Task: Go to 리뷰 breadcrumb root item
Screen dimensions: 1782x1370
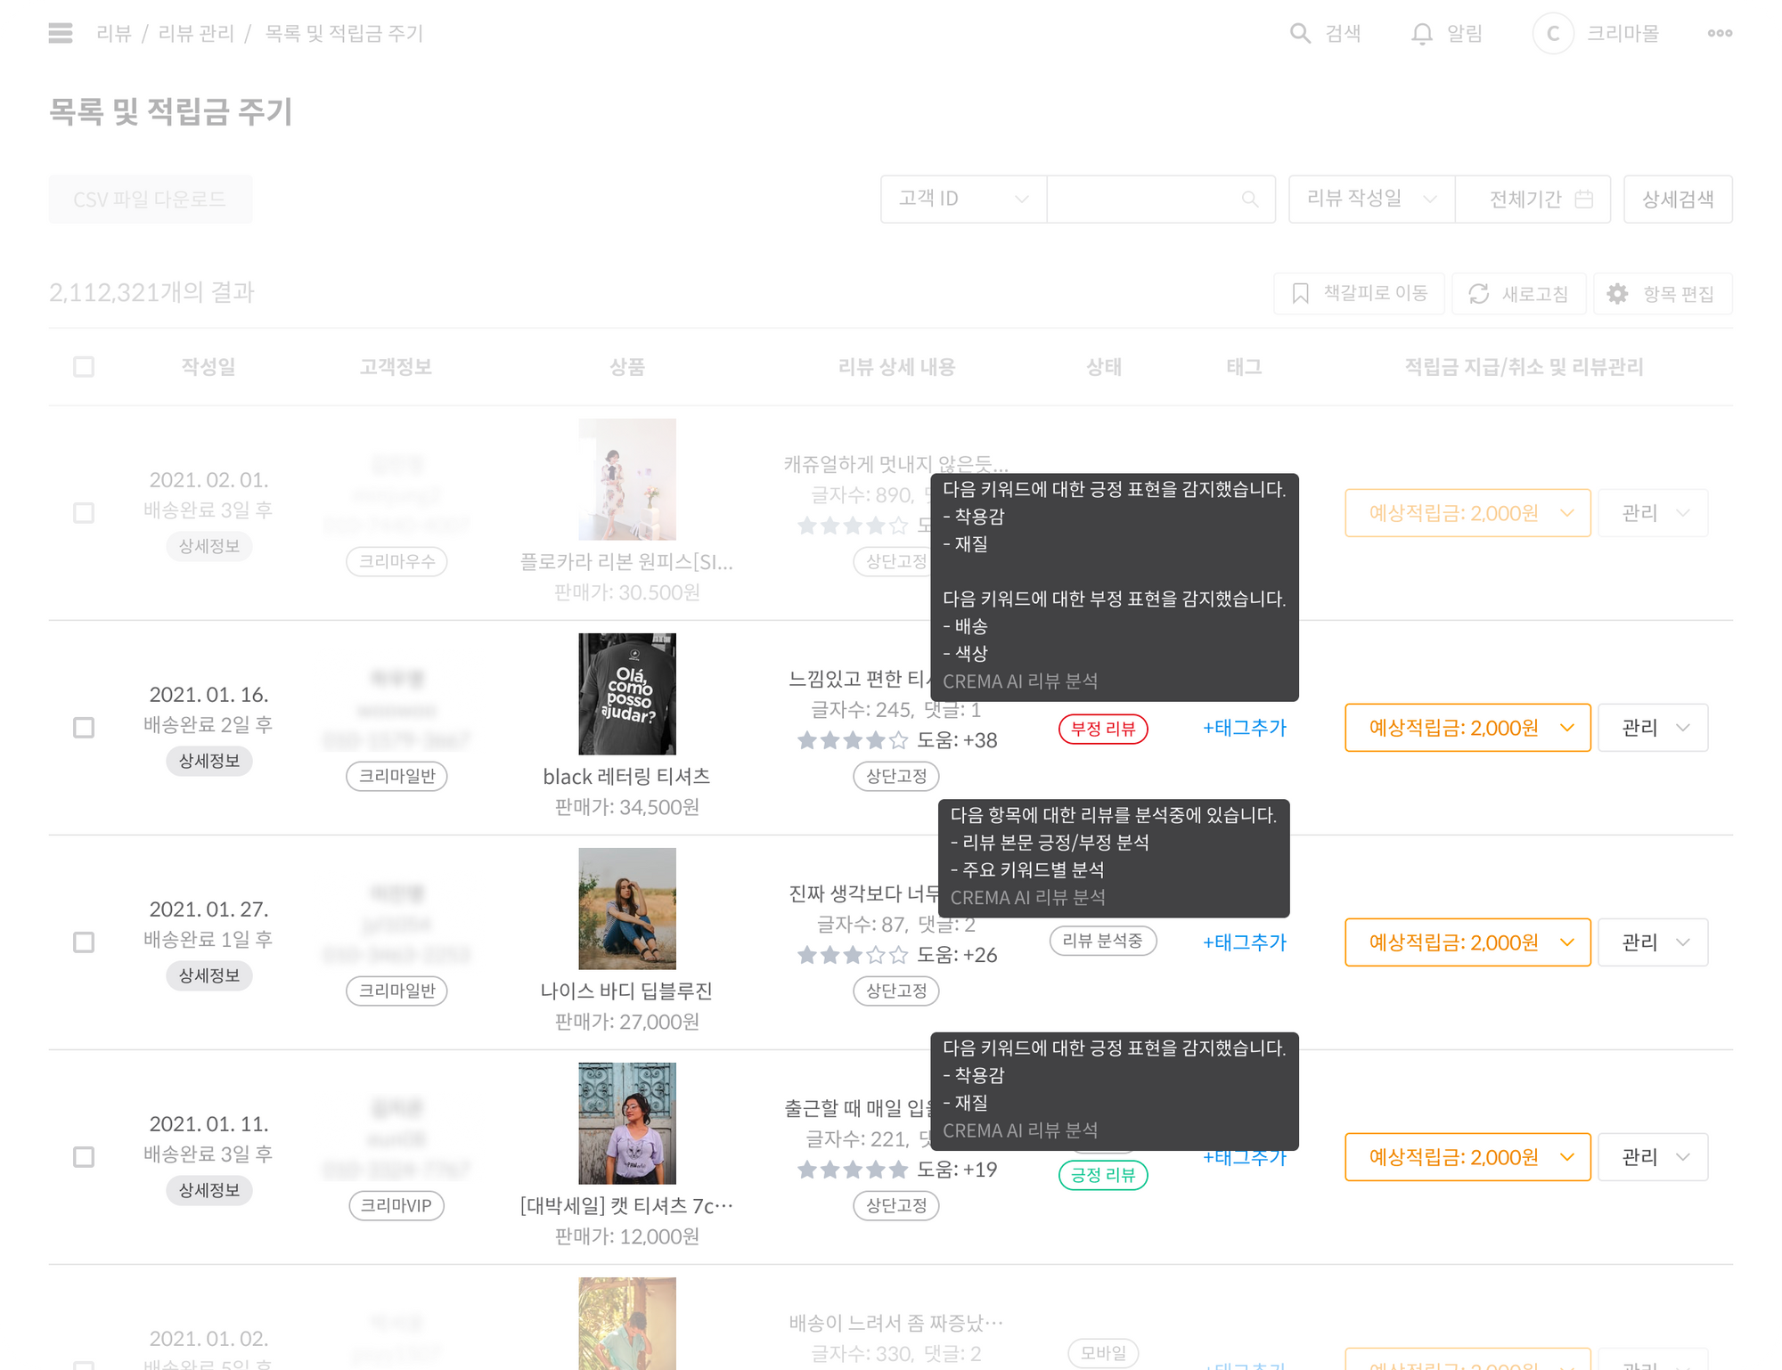Action: pos(114,34)
